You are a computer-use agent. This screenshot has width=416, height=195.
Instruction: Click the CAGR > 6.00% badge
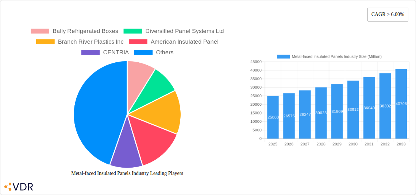point(388,15)
